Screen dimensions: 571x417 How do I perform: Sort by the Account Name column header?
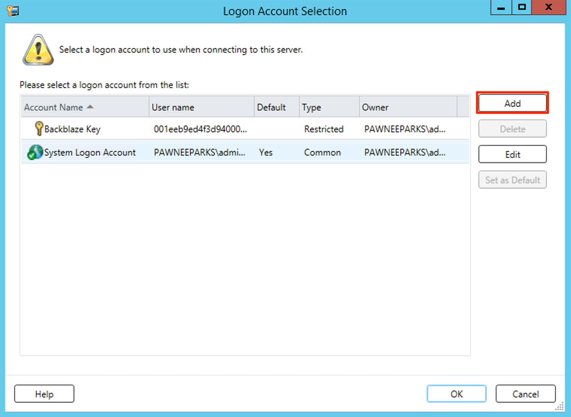(85, 107)
